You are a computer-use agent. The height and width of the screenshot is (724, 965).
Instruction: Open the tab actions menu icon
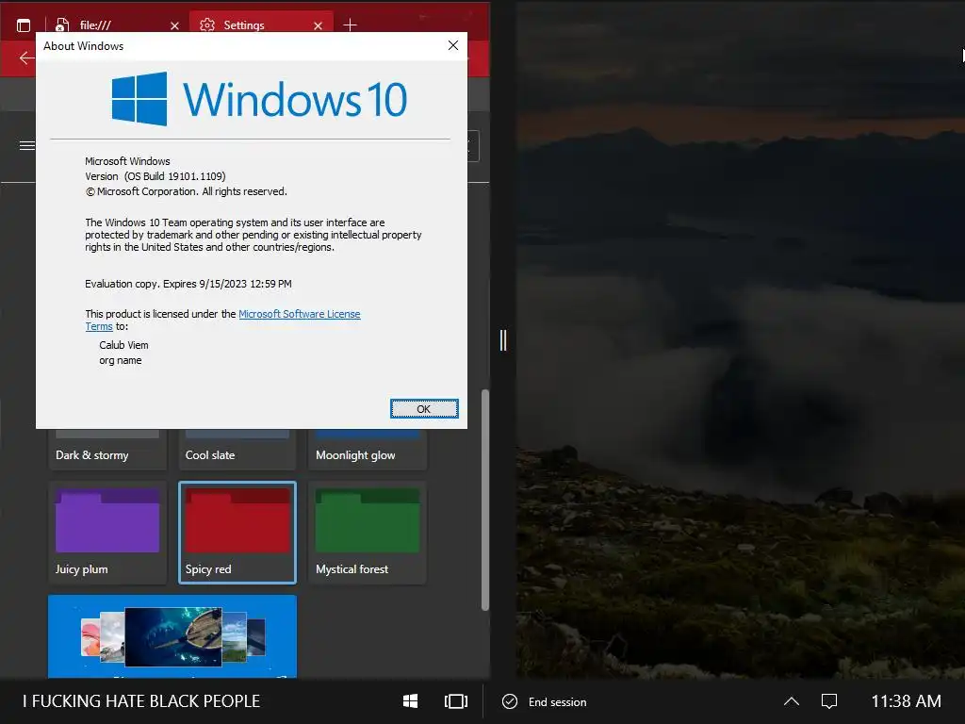[24, 25]
